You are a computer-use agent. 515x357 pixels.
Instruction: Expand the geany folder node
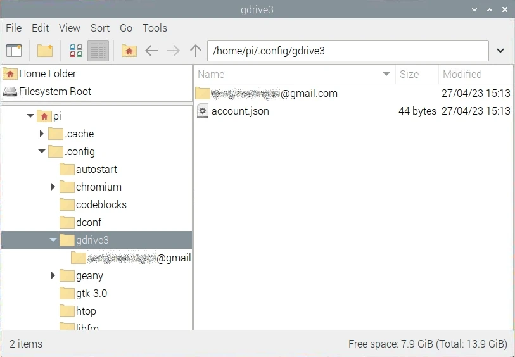53,275
